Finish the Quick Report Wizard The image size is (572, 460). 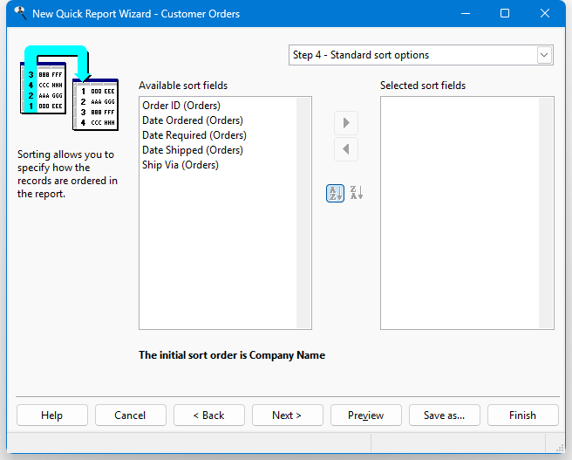pyautogui.click(x=522, y=415)
